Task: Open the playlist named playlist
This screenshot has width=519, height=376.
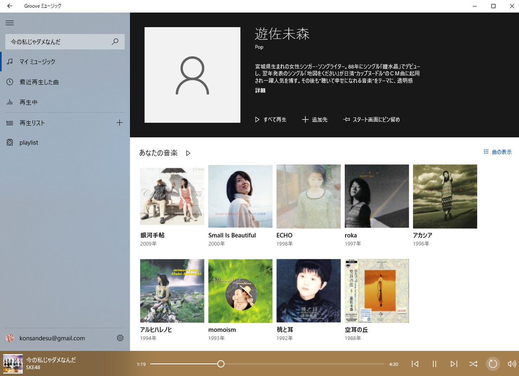Action: (x=65, y=142)
